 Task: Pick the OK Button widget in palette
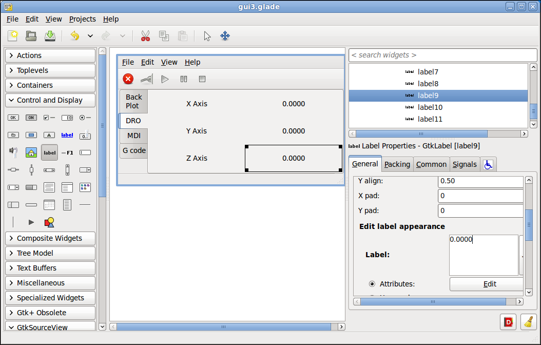[x=13, y=118]
